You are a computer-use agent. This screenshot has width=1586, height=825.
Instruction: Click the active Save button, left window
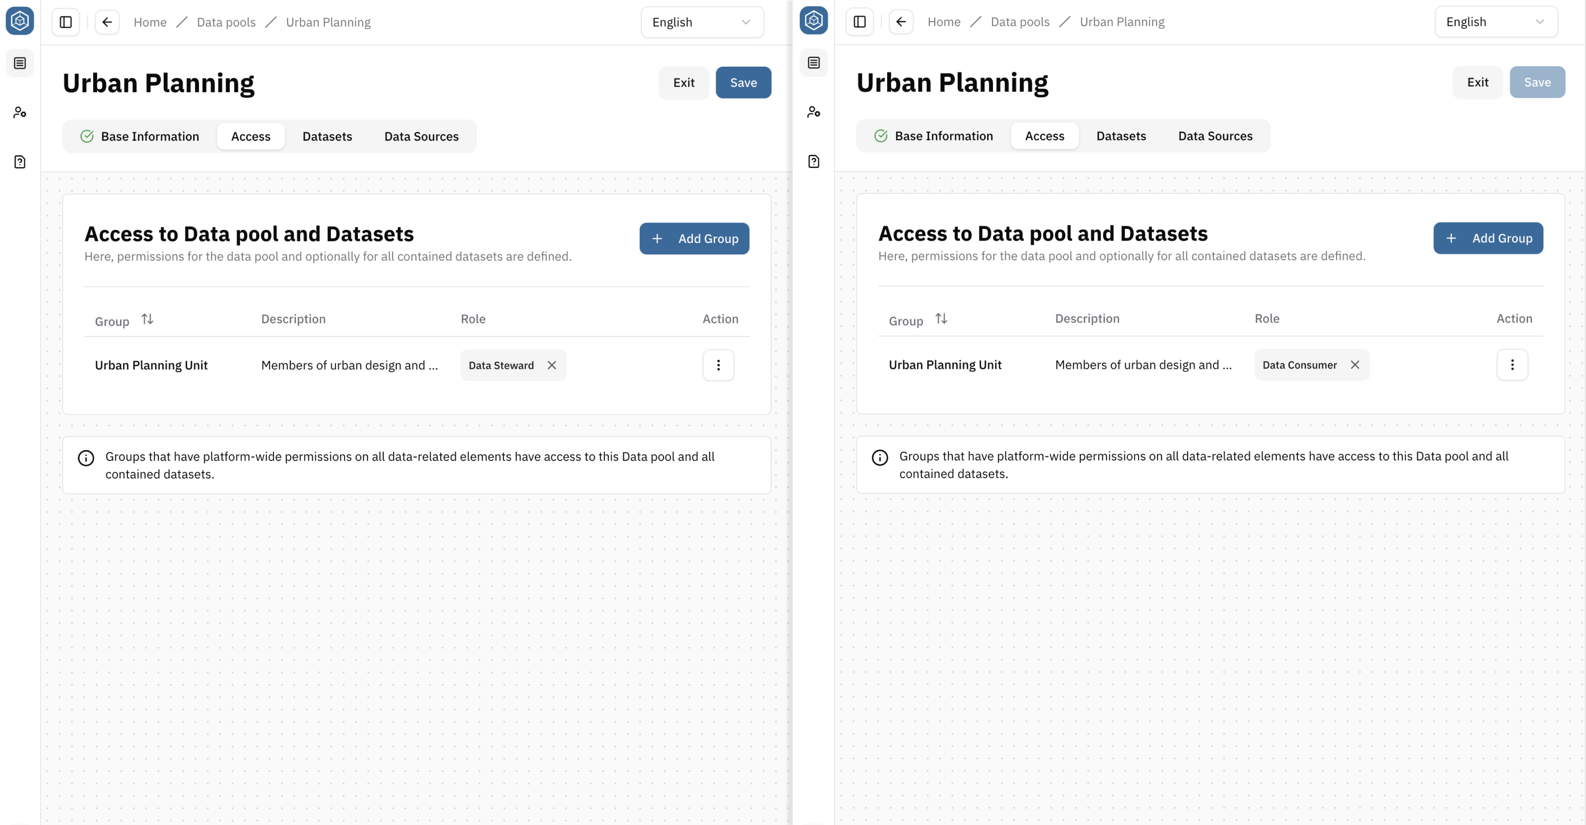(743, 82)
